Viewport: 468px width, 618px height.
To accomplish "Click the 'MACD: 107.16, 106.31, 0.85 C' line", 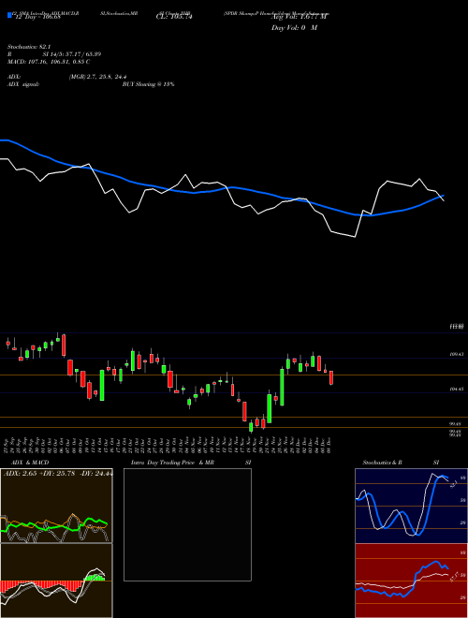I will coord(49,62).
